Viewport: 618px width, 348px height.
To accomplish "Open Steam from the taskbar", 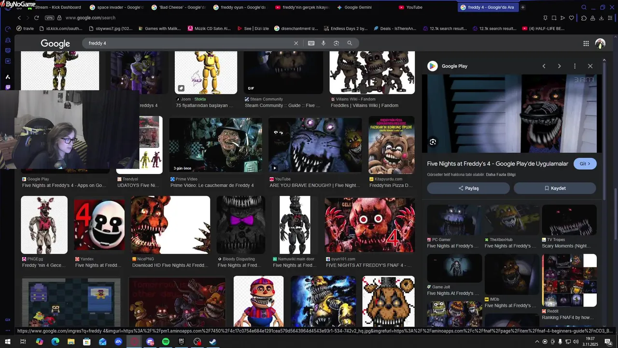I will [x=213, y=342].
